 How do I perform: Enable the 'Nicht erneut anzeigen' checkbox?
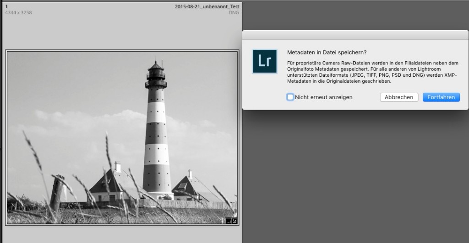coord(290,97)
